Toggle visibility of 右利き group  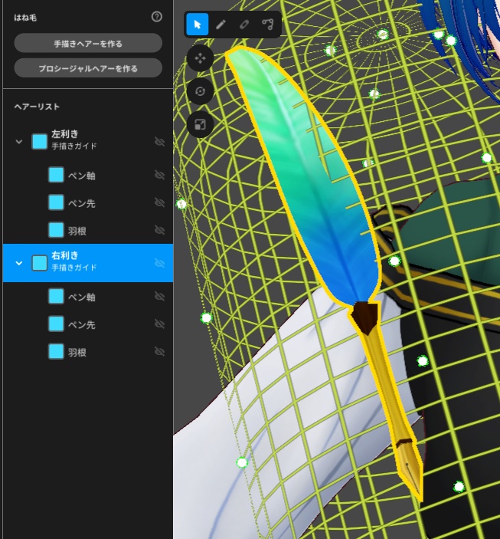159,263
